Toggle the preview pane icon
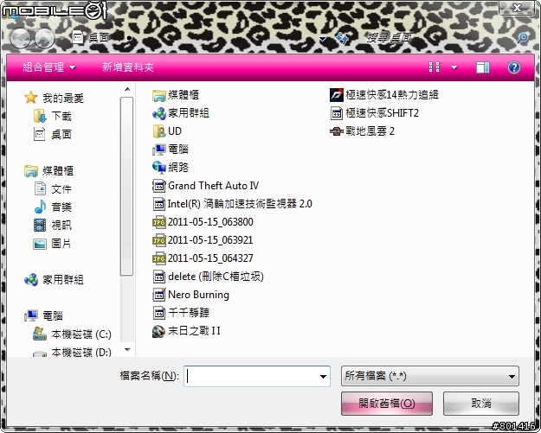The image size is (541, 433). (482, 67)
